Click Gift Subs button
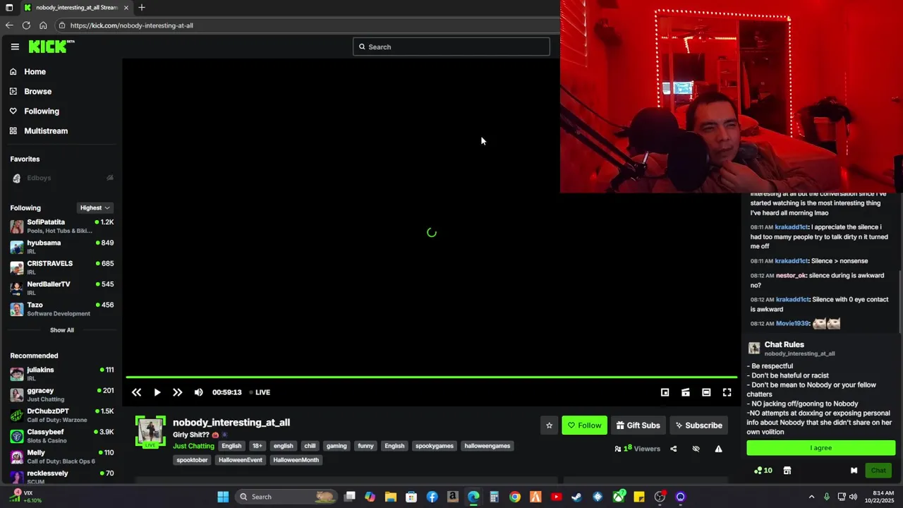Viewport: 903px width, 508px height. 638,425
